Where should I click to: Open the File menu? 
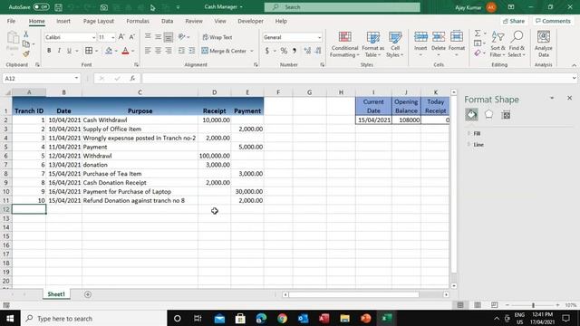pyautogui.click(x=11, y=21)
